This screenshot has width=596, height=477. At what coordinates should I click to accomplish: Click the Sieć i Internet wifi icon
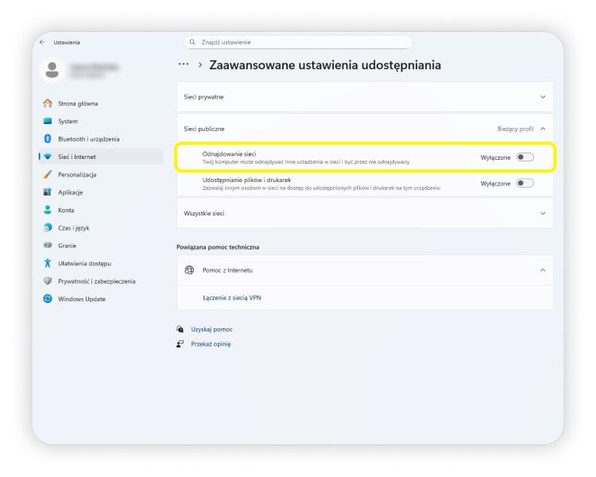tap(48, 157)
